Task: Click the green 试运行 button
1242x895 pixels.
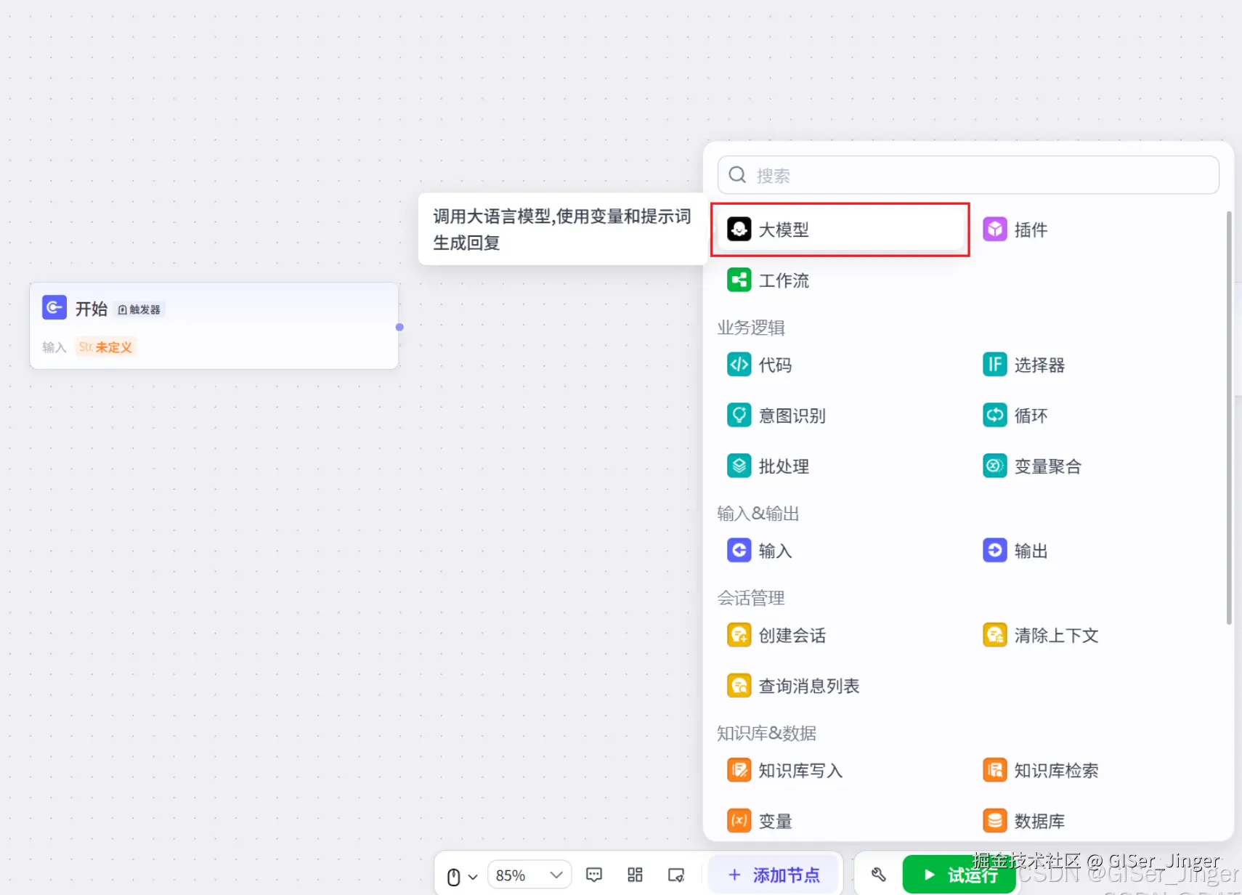Action: point(959,875)
